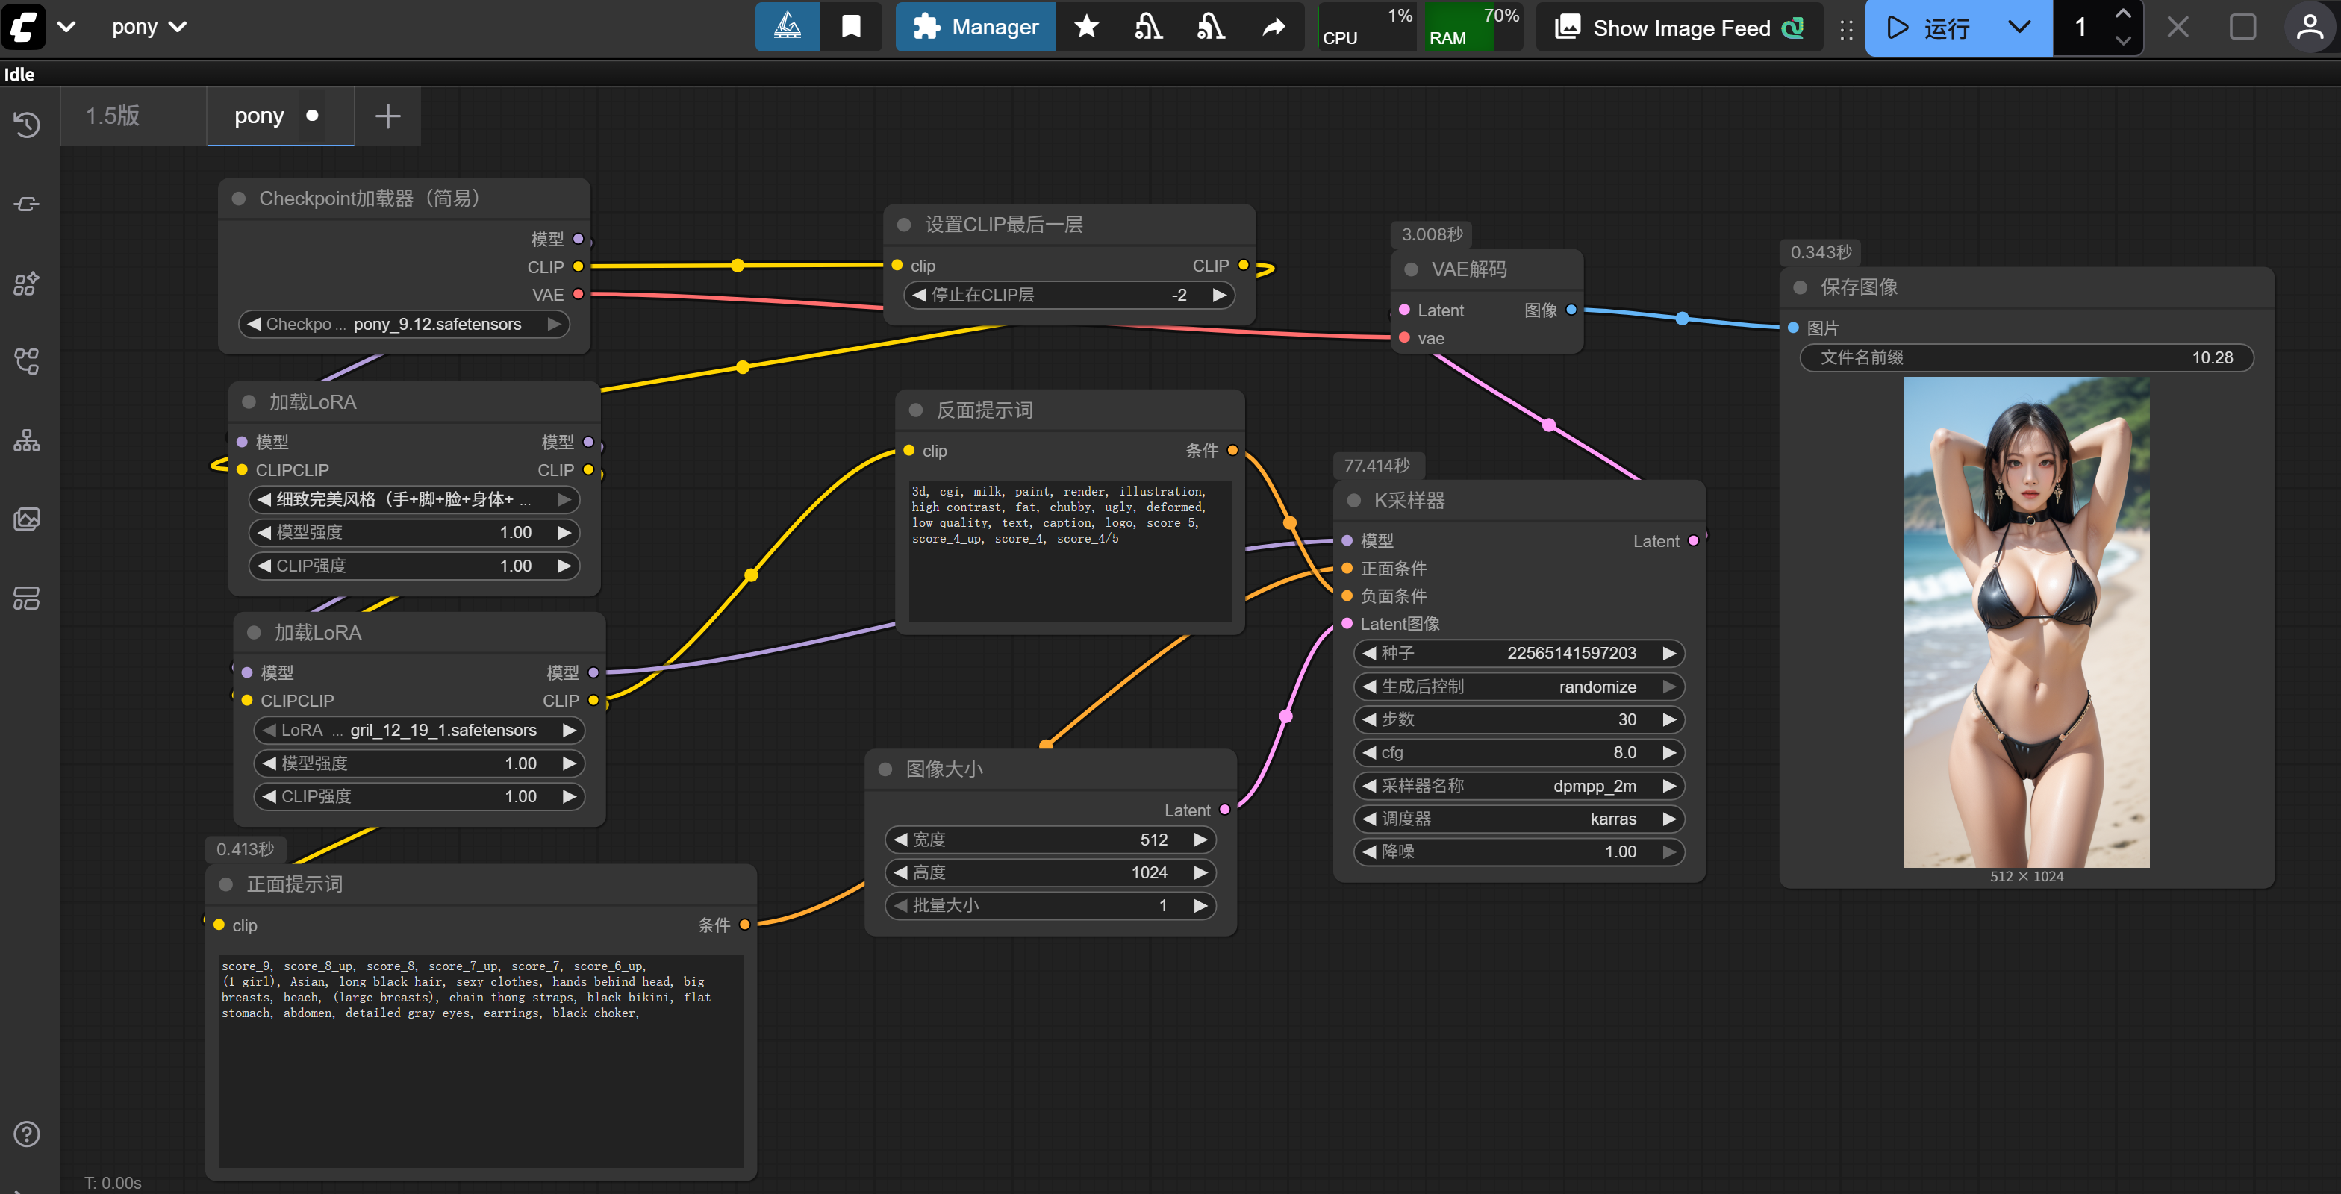Click the share arrow icon in toolbar
The image size is (2341, 1194).
coord(1274,28)
